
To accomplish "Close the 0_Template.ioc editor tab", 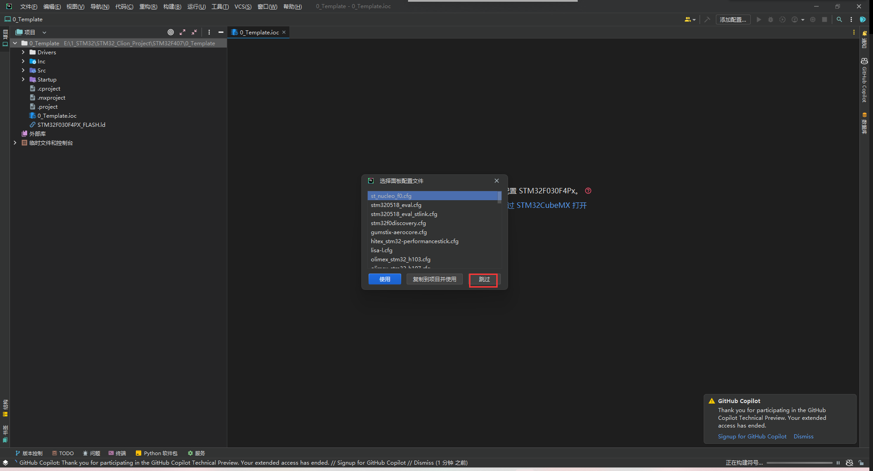I will [x=284, y=32].
